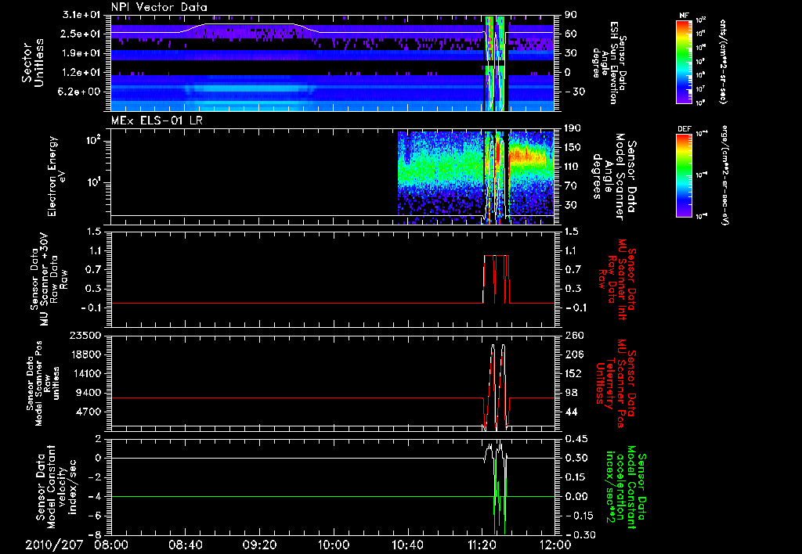Click the 2010/207 date label

click(55, 545)
